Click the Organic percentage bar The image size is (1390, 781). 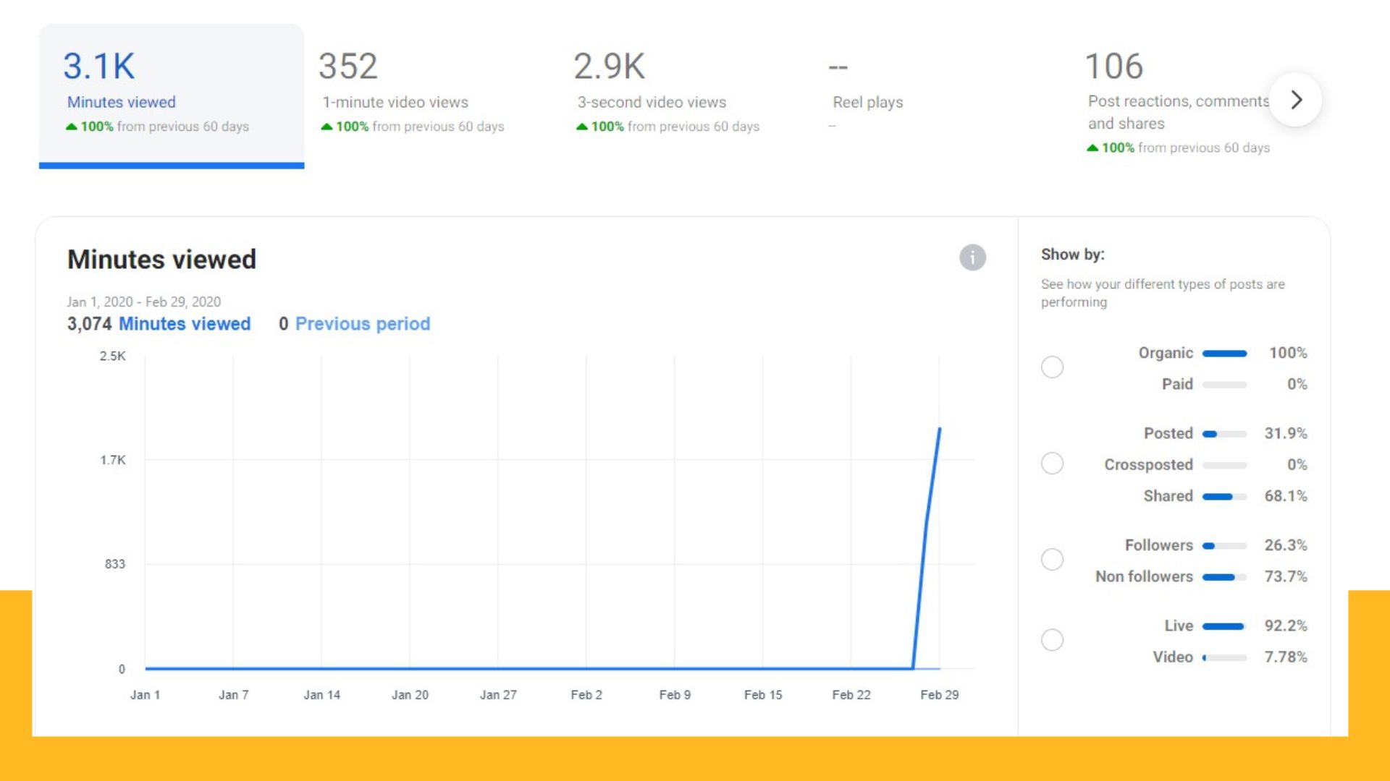click(x=1224, y=354)
